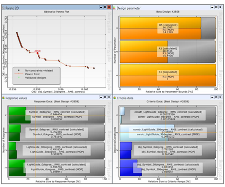Click the Criteria data panel title icon
The image size is (225, 187).
point(114,98)
